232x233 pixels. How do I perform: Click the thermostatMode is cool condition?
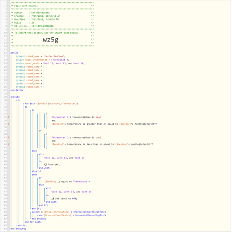(x=76, y=138)
